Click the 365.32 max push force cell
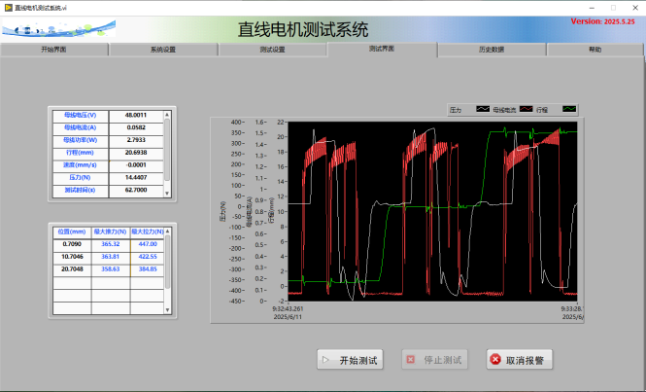The height and width of the screenshot is (392, 646). pos(110,244)
